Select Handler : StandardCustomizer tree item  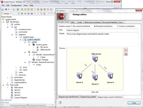coord(43,62)
